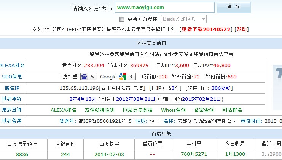Viewport: 282px width, 160px height.
Task: Open the 网站历史数据 link
Action: pos(138,110)
